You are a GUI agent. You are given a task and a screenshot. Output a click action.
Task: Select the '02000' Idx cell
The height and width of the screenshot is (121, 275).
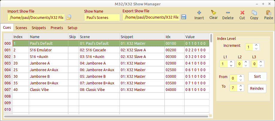point(174,63)
